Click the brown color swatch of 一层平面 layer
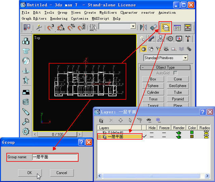 click(192, 136)
